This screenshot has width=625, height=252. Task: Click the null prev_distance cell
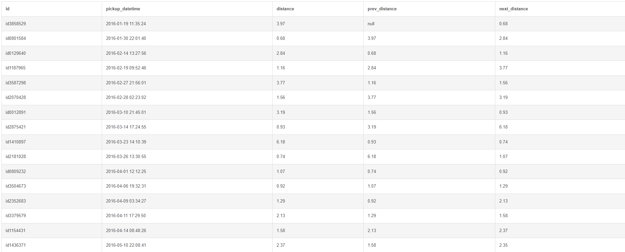coord(371,24)
